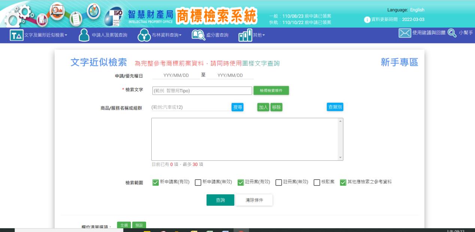Enable 註冊案(無效) checkbox
This screenshot has height=232, width=475.
(278, 182)
